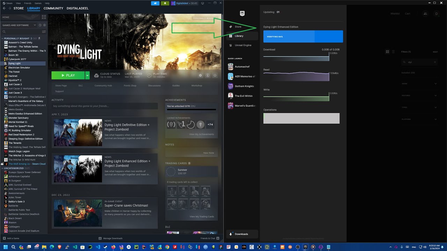This screenshot has width=447, height=251.
Task: Collapse Uncategorized category
Action: coord(2,168)
